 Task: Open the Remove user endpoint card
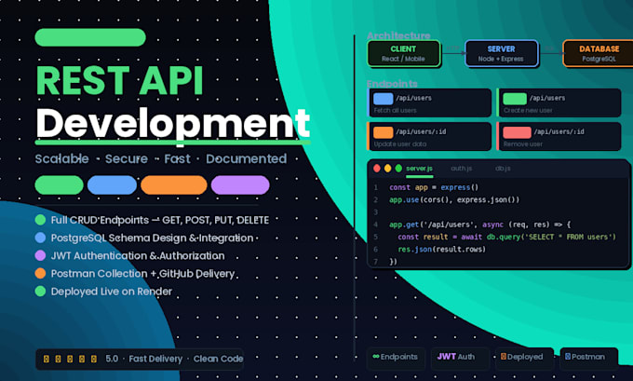[559, 137]
